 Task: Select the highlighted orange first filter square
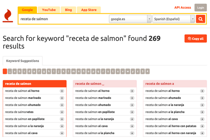(x=5, y=71)
